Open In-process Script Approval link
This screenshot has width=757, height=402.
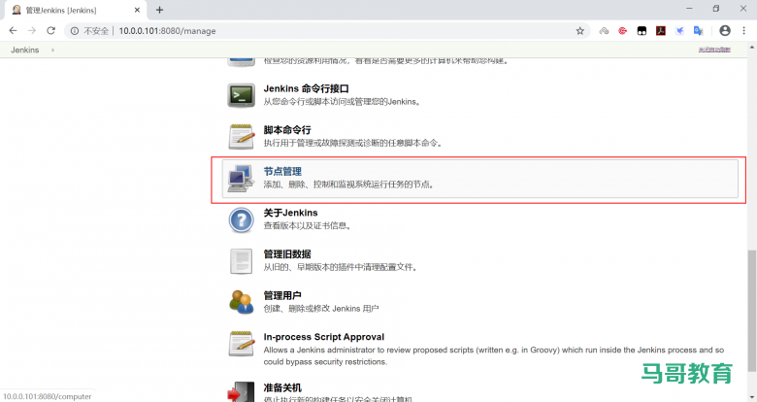[324, 337]
